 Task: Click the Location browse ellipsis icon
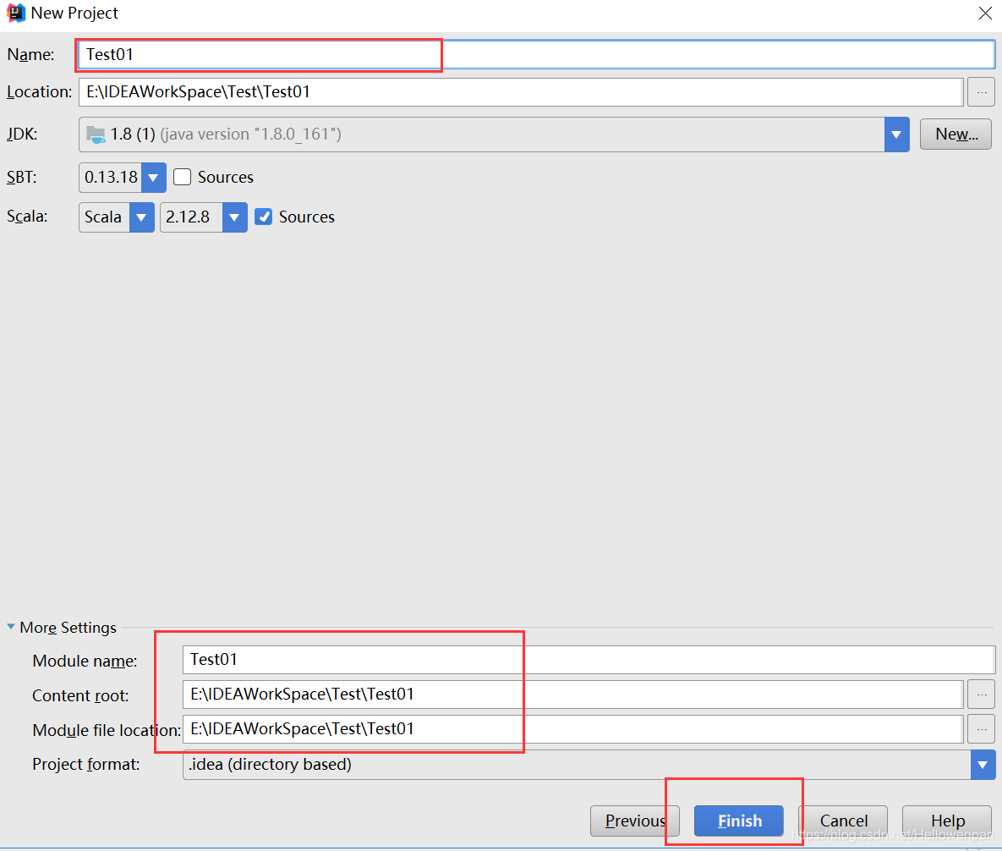(981, 91)
